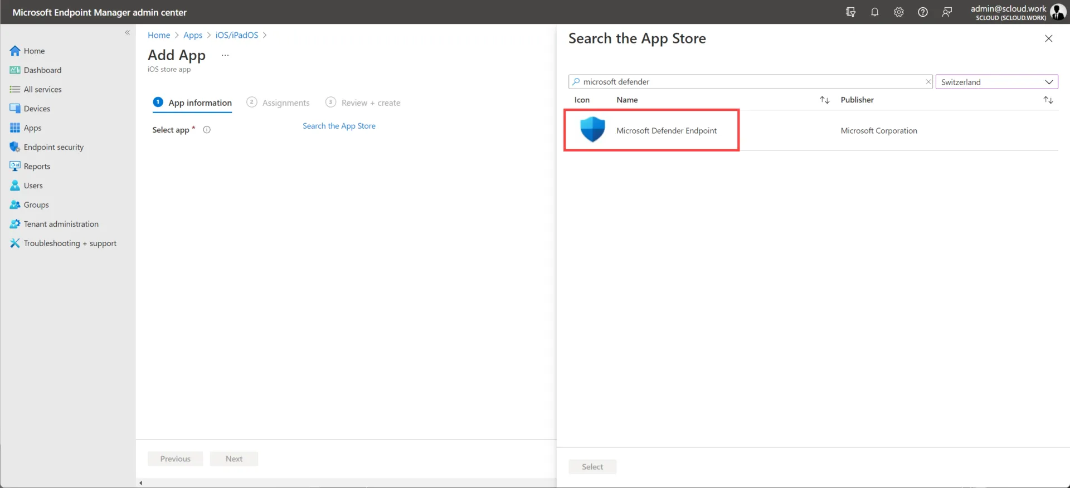This screenshot has width=1070, height=488.
Task: Open Tenant administration icon
Action: click(15, 224)
